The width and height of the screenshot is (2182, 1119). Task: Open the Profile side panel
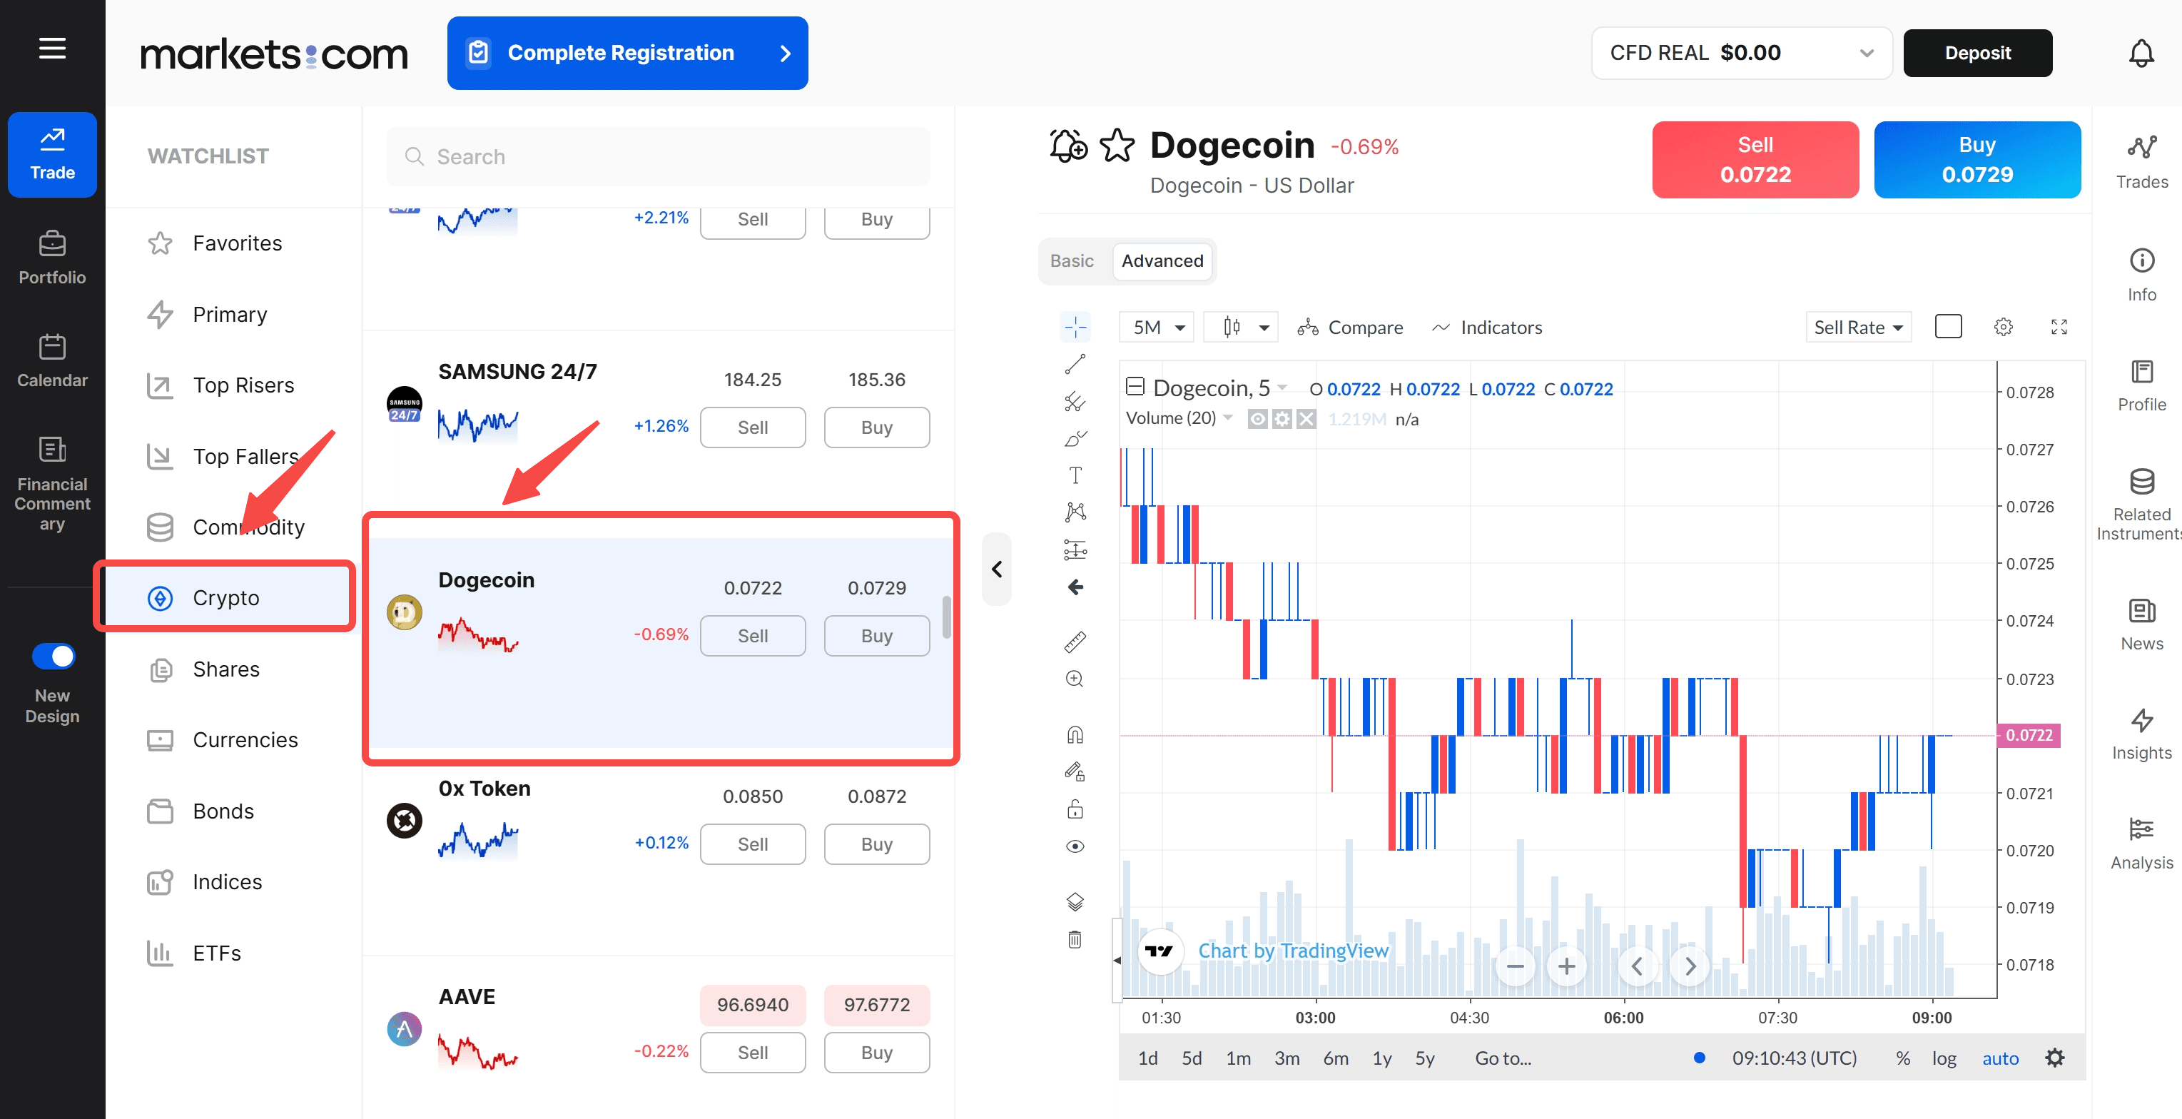pyautogui.click(x=2141, y=385)
